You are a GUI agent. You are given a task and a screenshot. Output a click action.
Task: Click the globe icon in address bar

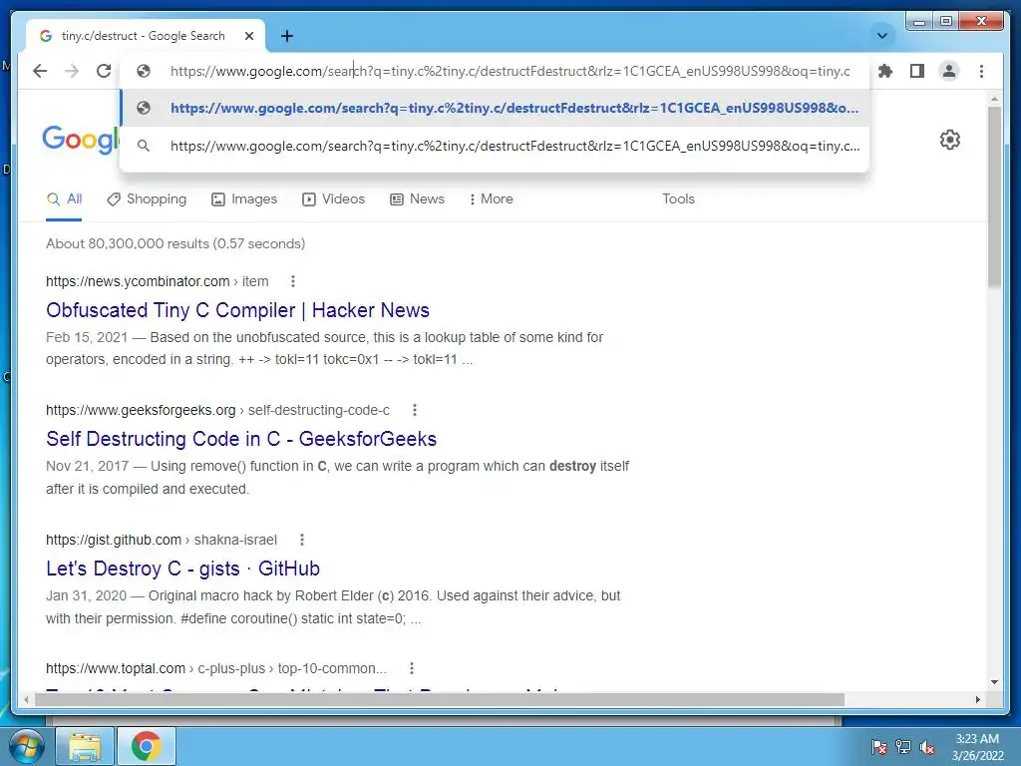click(144, 71)
